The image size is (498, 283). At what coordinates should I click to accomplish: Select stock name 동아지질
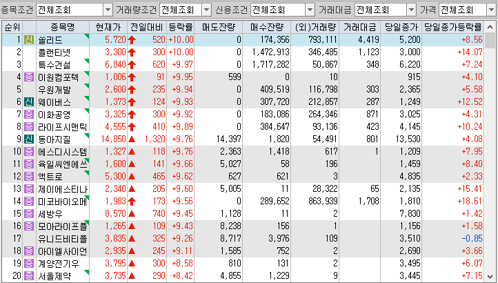point(54,139)
